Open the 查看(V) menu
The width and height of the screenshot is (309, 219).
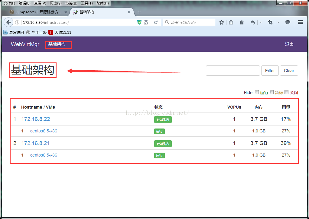(x=40, y=3)
